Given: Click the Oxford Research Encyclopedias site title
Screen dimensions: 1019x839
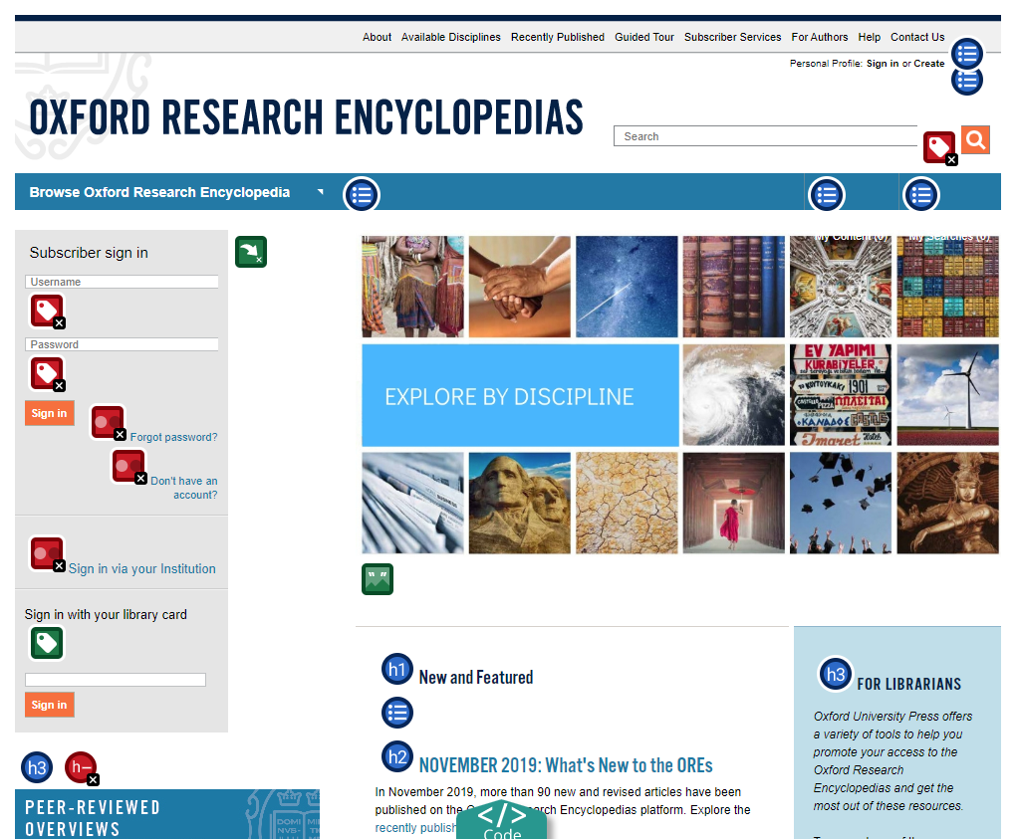Looking at the screenshot, I should [306, 117].
